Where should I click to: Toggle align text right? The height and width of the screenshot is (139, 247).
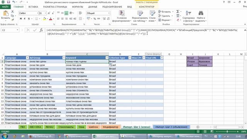click(66, 19)
